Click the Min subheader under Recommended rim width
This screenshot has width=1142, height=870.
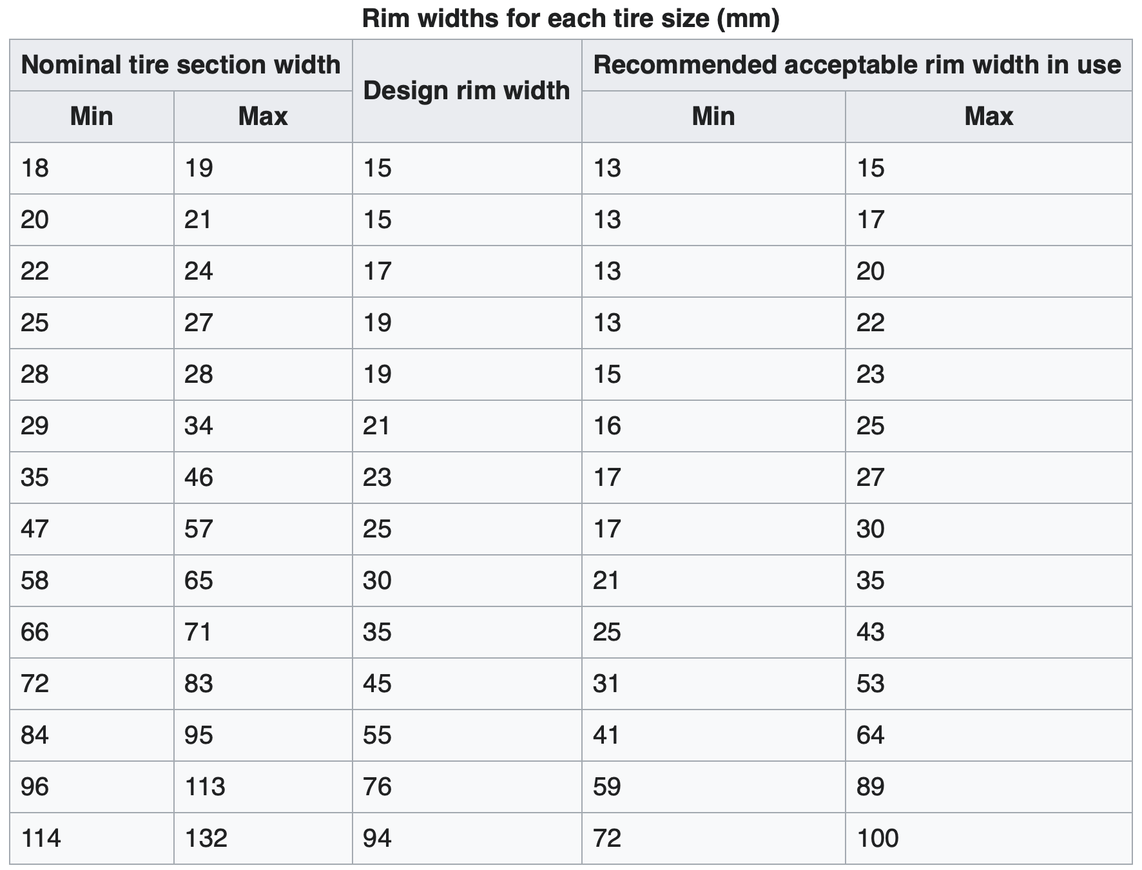click(713, 117)
